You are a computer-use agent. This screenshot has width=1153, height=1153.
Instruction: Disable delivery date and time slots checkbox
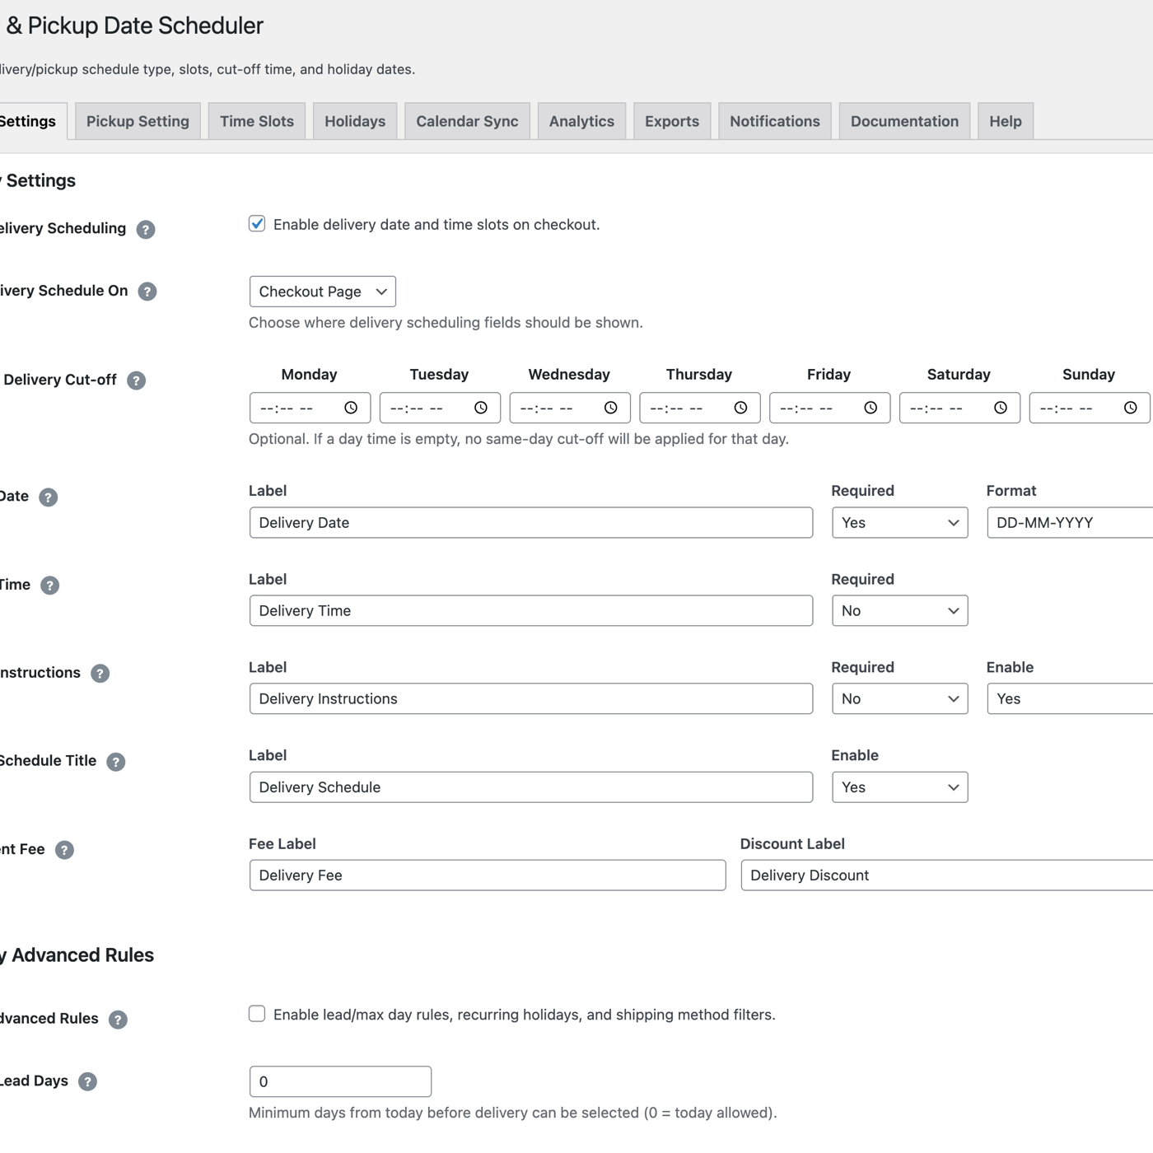point(257,224)
